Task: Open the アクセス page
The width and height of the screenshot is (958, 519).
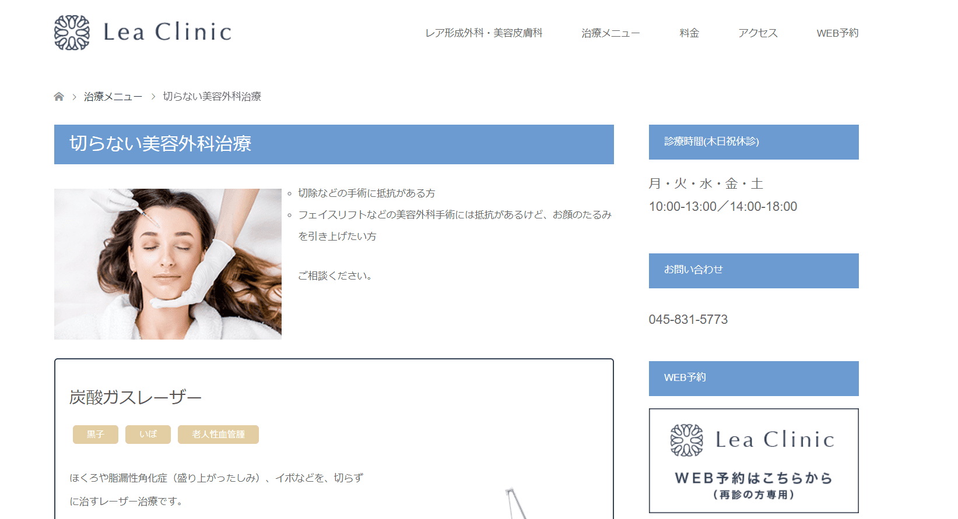Action: (757, 33)
